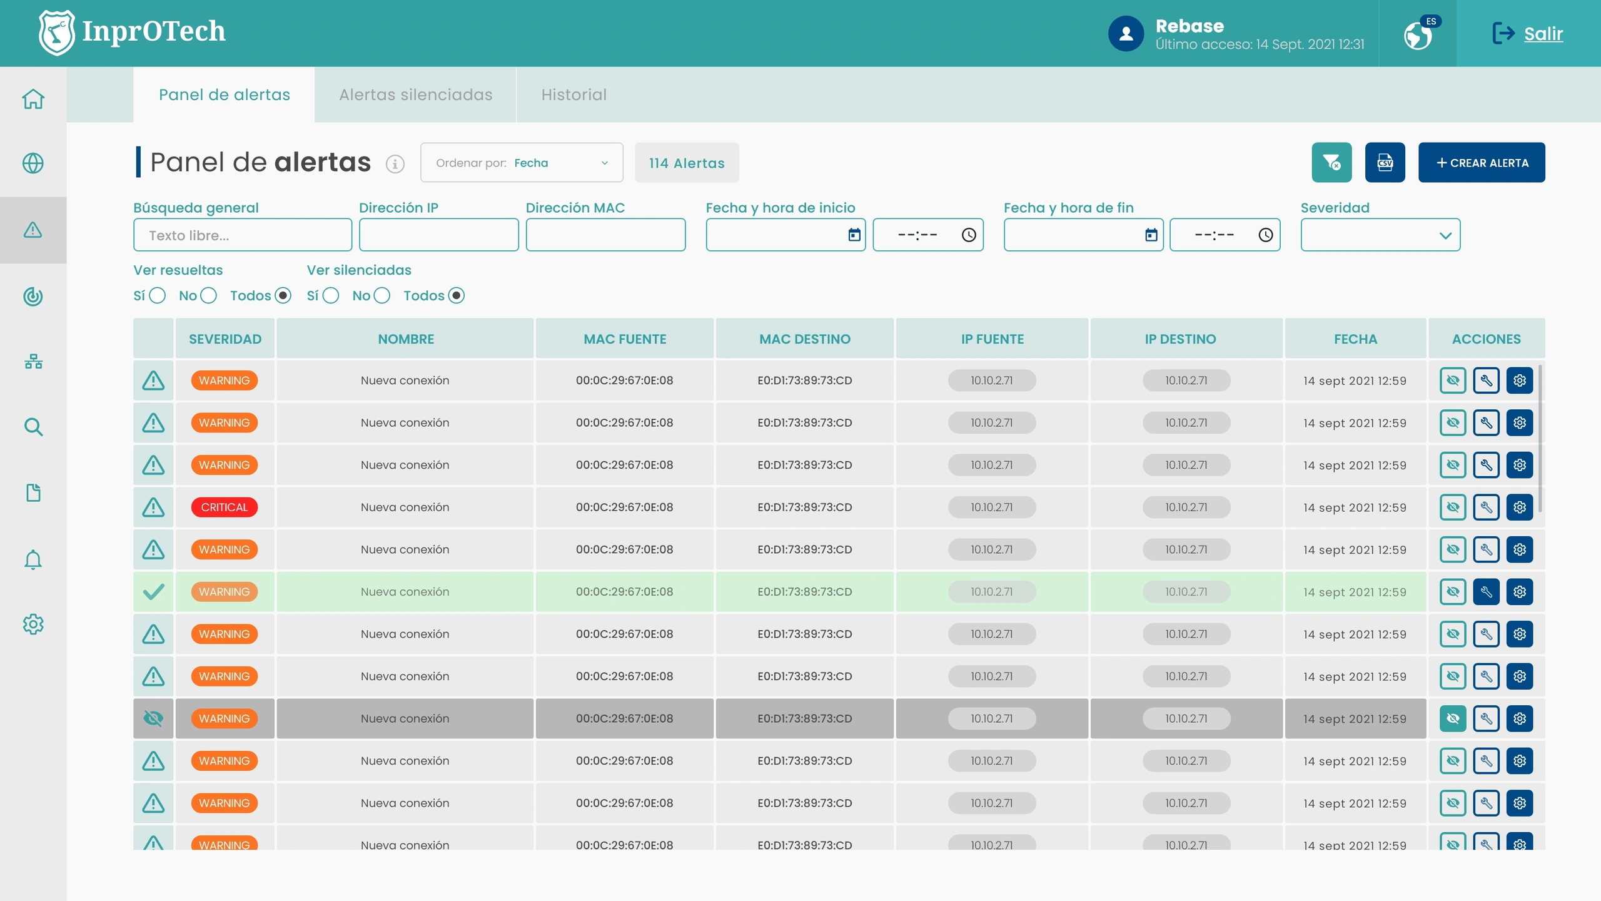Export alerts with the CSV icon button
The height and width of the screenshot is (901, 1601).
coord(1385,163)
